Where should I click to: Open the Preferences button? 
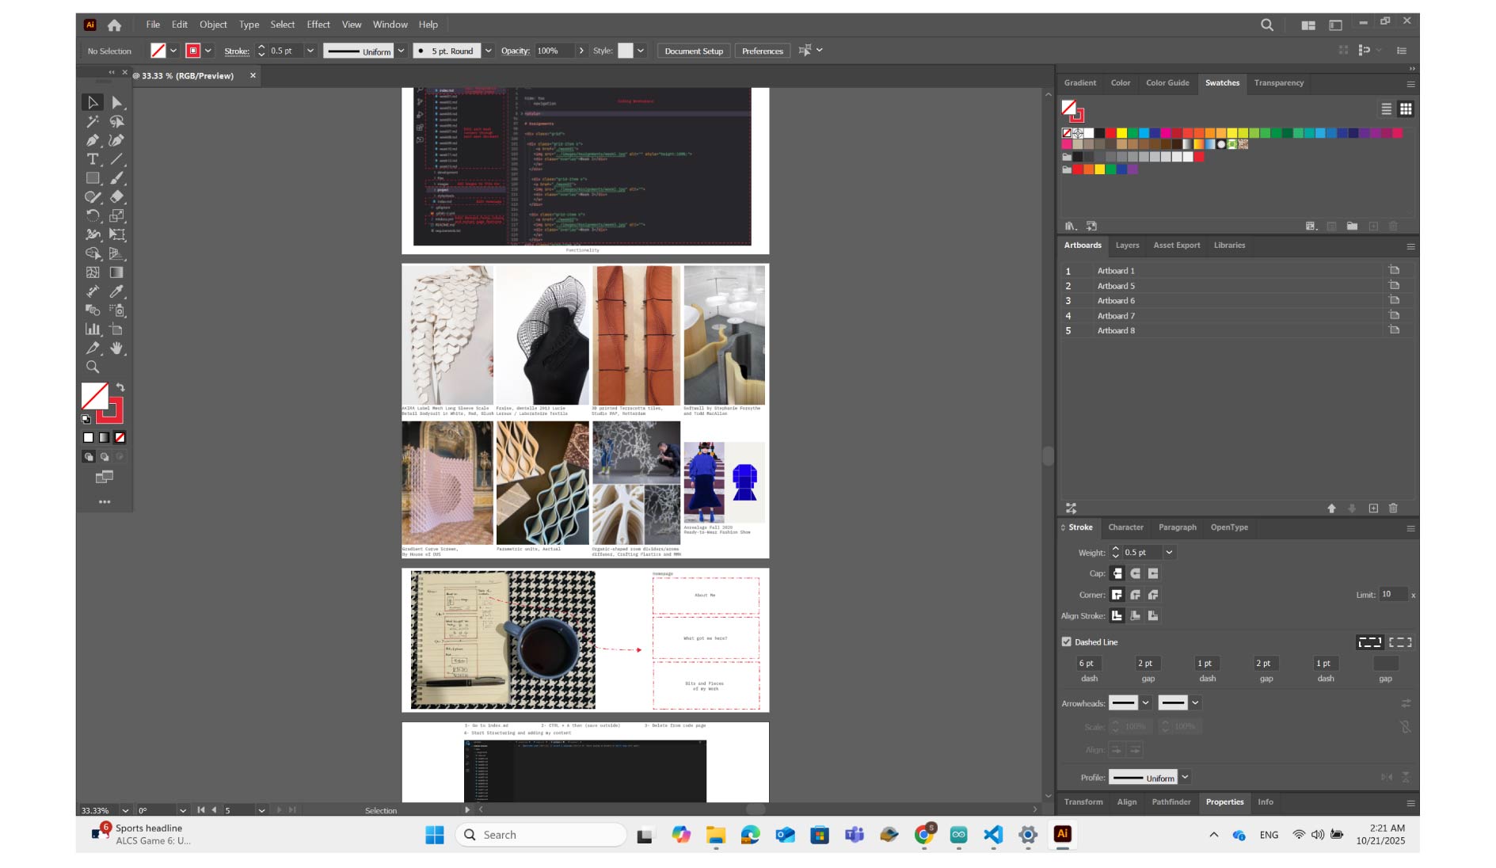[762, 51]
